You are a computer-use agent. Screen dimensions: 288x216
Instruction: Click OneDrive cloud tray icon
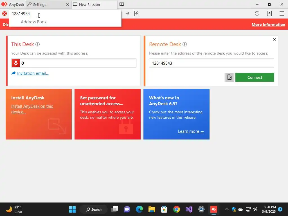pos(240,209)
